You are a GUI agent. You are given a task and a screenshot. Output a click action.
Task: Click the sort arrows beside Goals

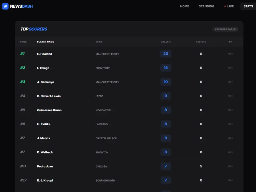[x=170, y=42]
